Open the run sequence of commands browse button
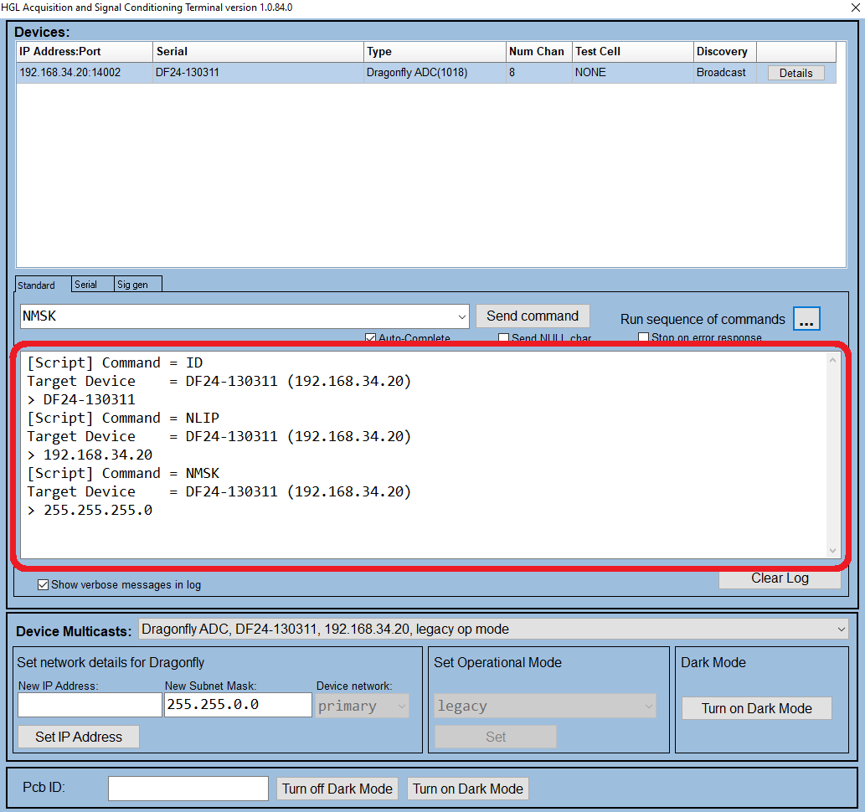 806,319
